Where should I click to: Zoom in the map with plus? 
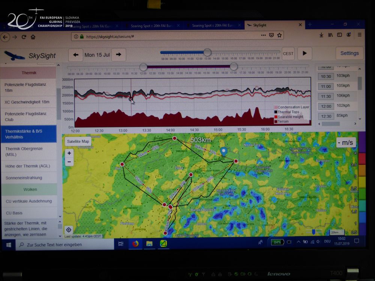pyautogui.click(x=69, y=153)
